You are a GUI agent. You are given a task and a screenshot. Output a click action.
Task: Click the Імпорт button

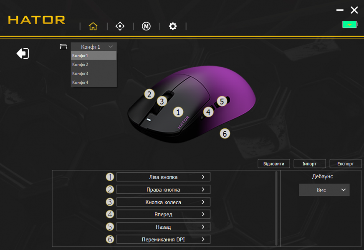[309, 164]
